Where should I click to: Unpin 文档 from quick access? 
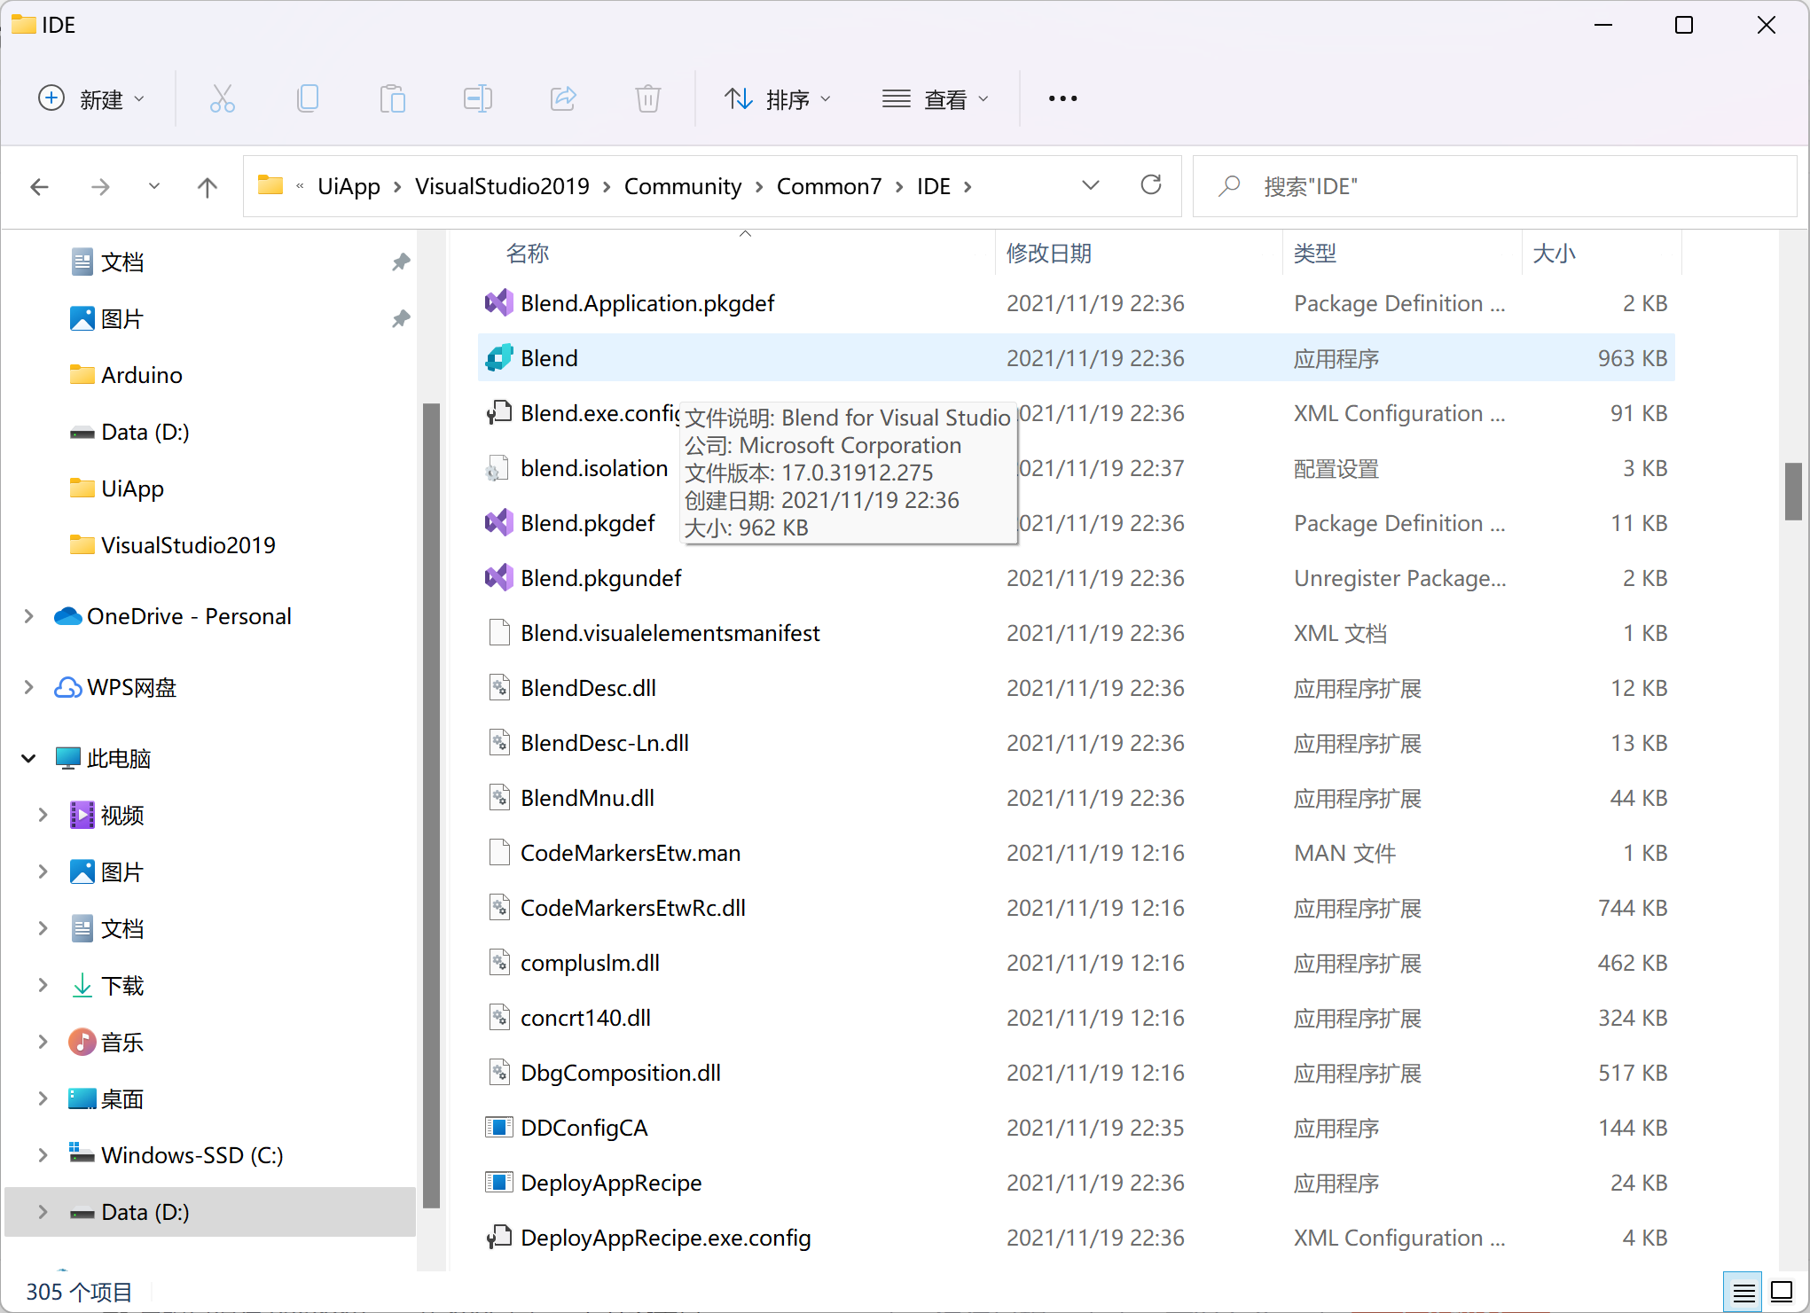pos(401,262)
